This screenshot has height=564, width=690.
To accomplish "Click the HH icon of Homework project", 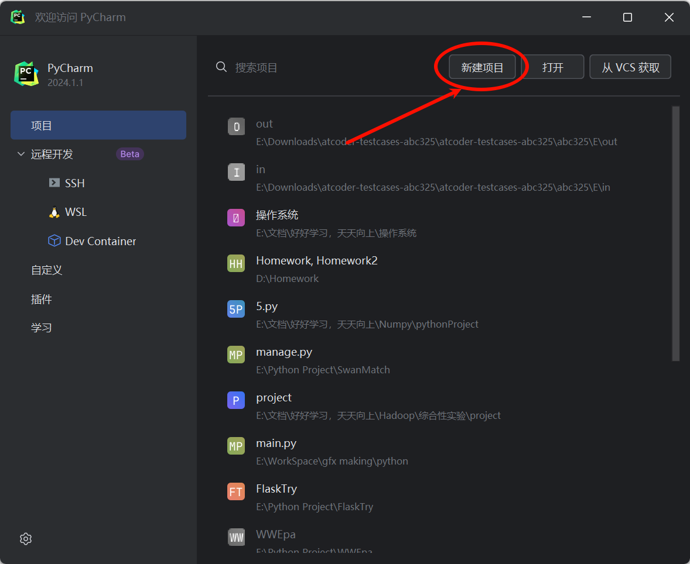I will click(236, 263).
